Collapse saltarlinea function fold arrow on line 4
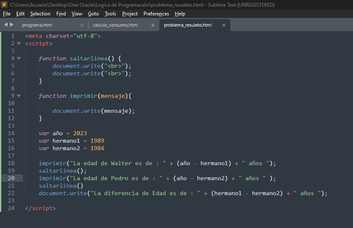Viewport: 353px width, 228px height. click(x=19, y=59)
